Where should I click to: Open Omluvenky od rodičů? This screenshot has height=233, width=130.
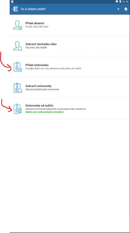[70, 109]
